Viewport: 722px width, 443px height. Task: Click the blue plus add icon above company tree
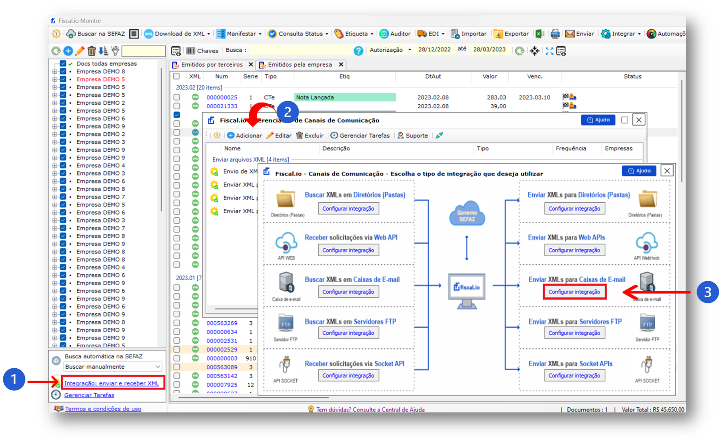coord(68,51)
